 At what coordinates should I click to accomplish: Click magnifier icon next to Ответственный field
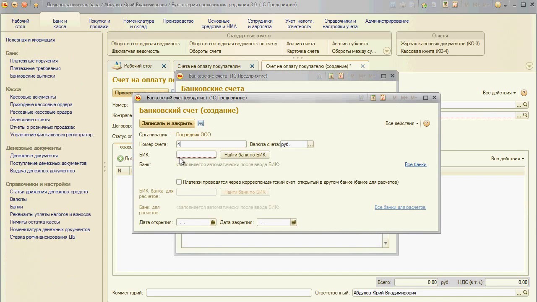click(525, 293)
